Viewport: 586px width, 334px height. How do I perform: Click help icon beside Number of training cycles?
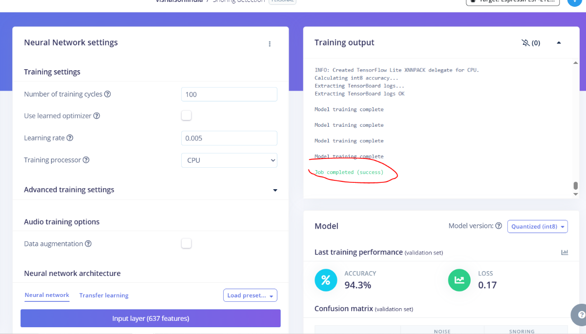(107, 94)
